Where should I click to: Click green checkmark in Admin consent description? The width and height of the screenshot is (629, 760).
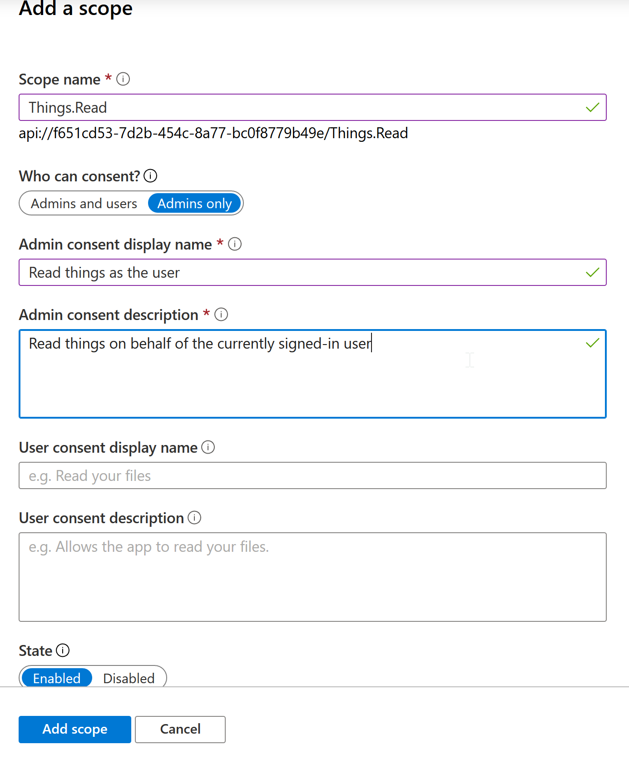[x=592, y=343]
